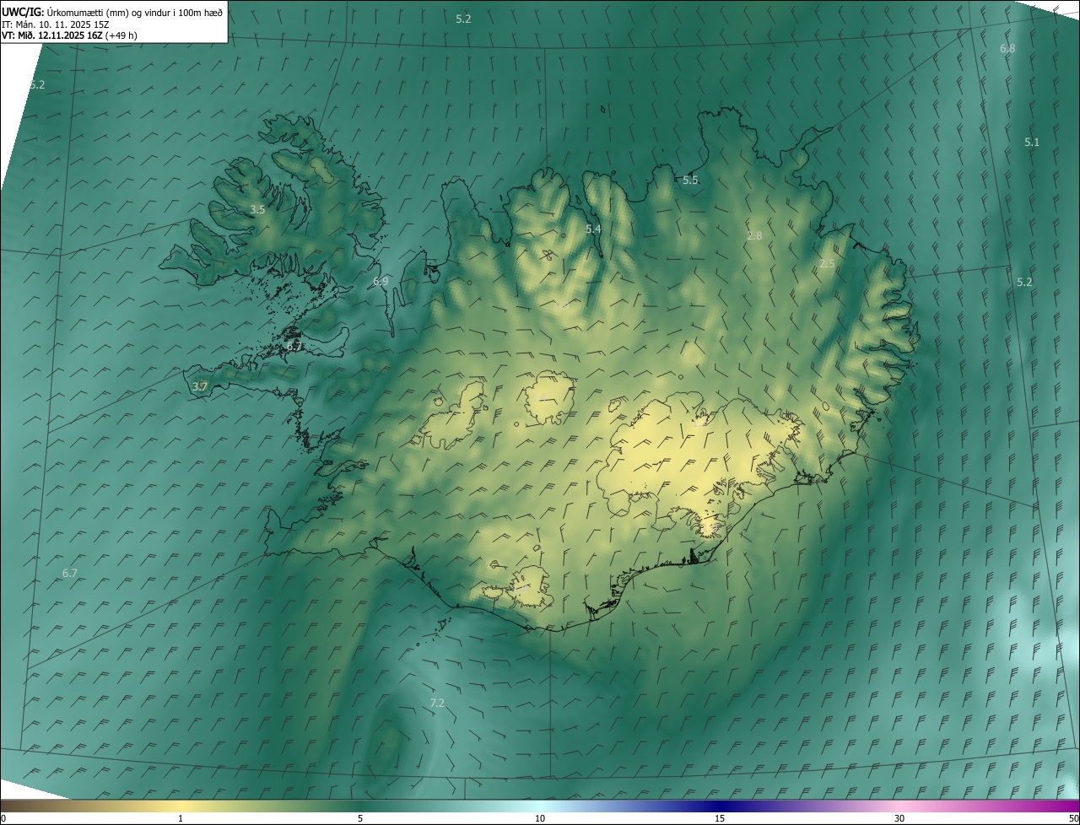The height and width of the screenshot is (825, 1080).
Task: Click the 'VT: Mið. 12.11.2025 16Z (+49 h)' line
Action: [69, 35]
